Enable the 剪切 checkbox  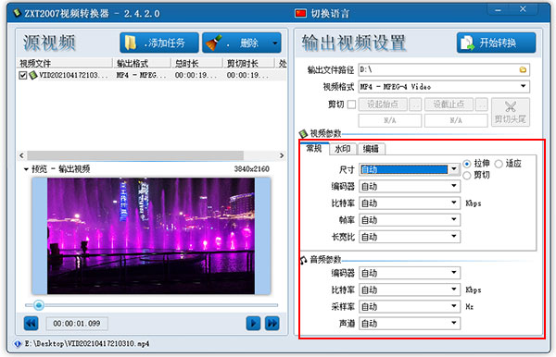[351, 105]
